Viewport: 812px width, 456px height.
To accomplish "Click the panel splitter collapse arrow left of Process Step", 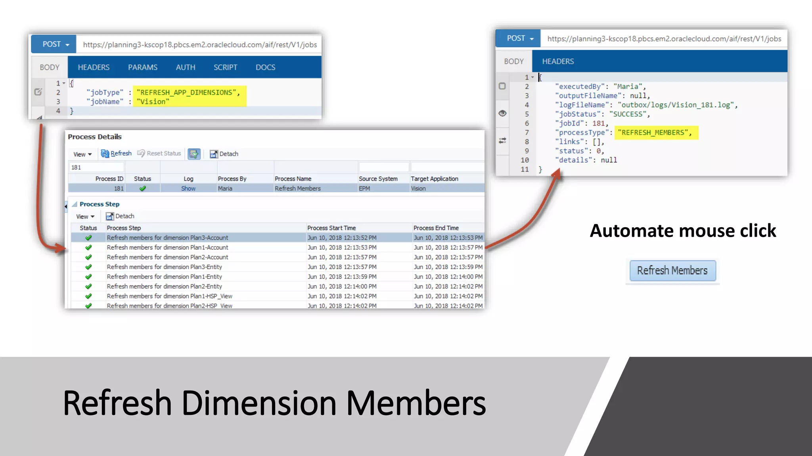I will (x=66, y=206).
